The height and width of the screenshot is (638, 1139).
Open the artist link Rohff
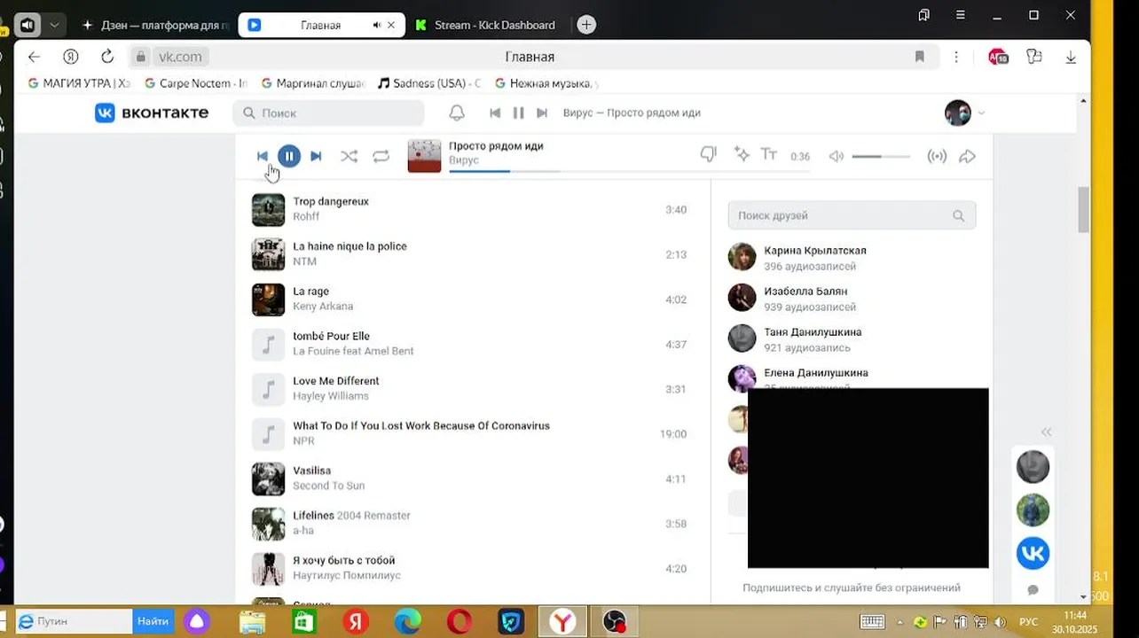pyautogui.click(x=306, y=217)
